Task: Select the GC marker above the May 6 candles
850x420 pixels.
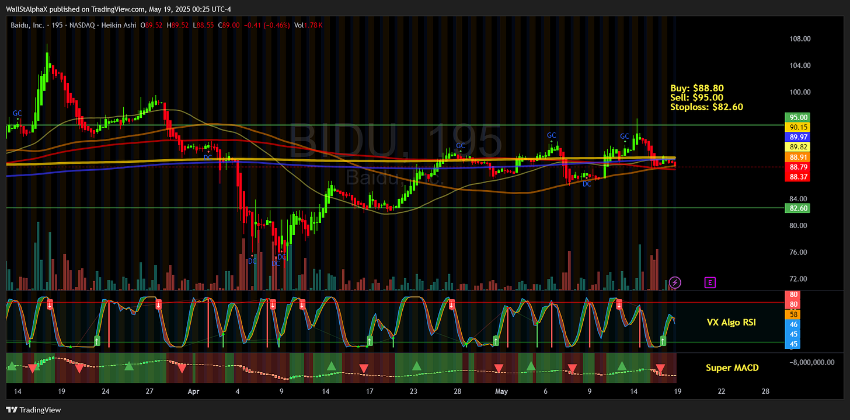Action: tap(551, 135)
